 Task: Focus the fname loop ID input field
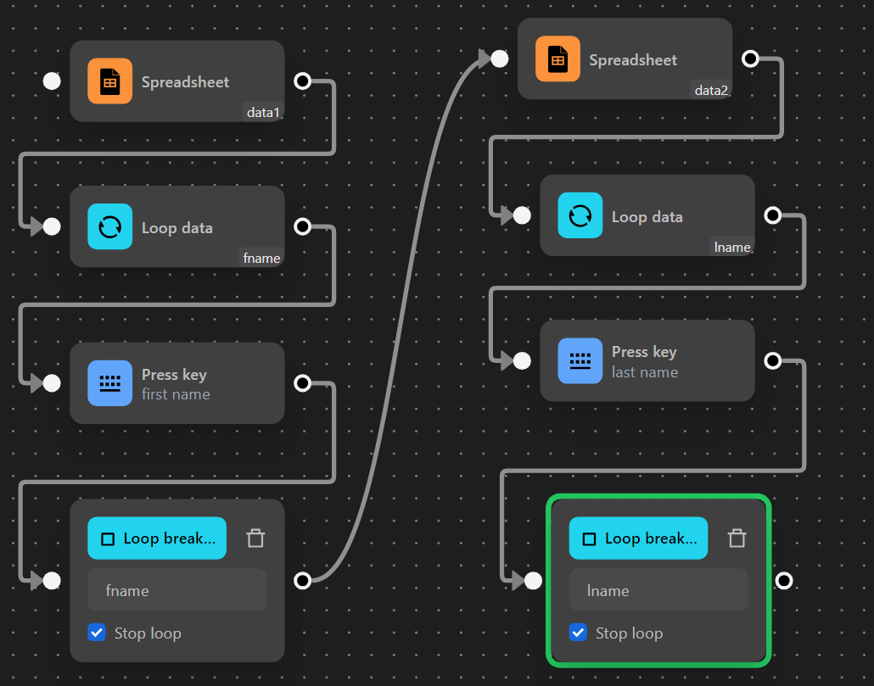[x=176, y=590]
